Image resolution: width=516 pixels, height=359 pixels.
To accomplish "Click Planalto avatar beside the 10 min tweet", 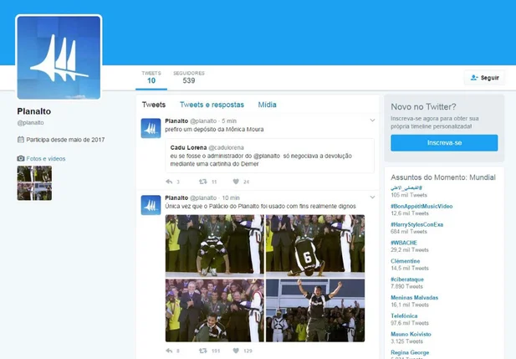I will click(151, 205).
